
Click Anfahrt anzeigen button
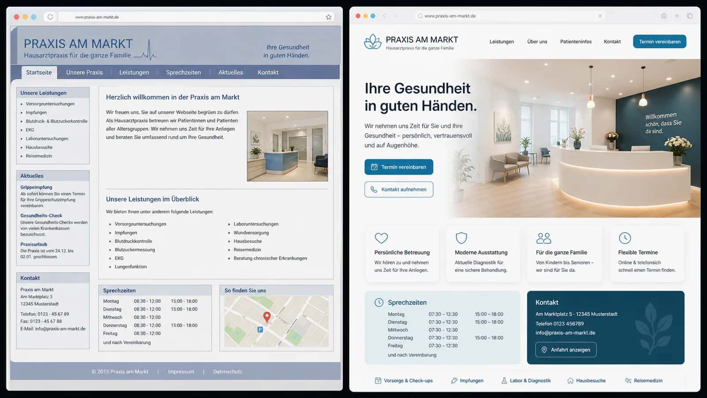click(566, 350)
